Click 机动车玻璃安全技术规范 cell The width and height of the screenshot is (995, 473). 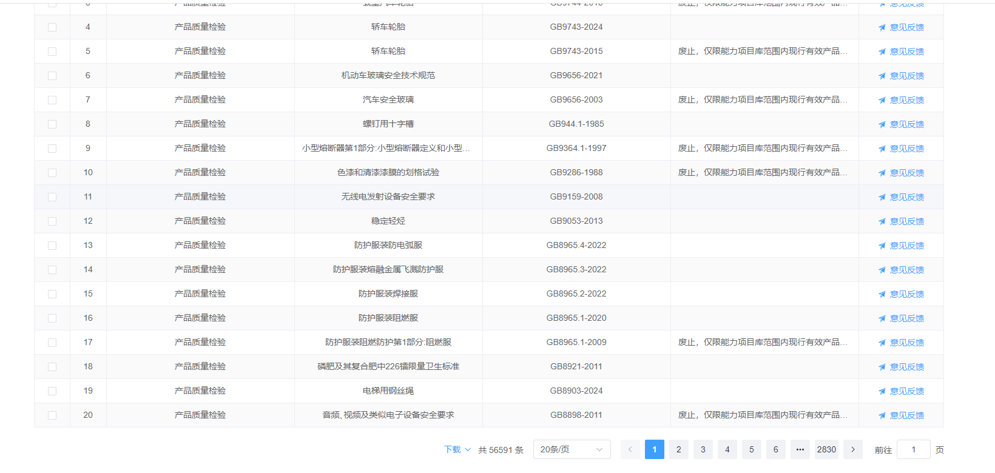pos(388,75)
